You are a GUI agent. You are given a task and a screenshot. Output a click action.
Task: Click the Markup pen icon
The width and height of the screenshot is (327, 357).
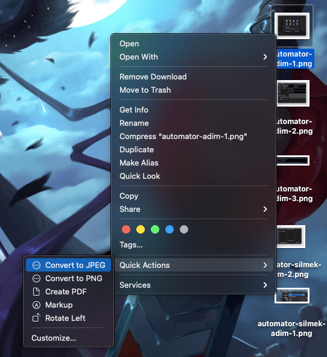pyautogui.click(x=37, y=305)
